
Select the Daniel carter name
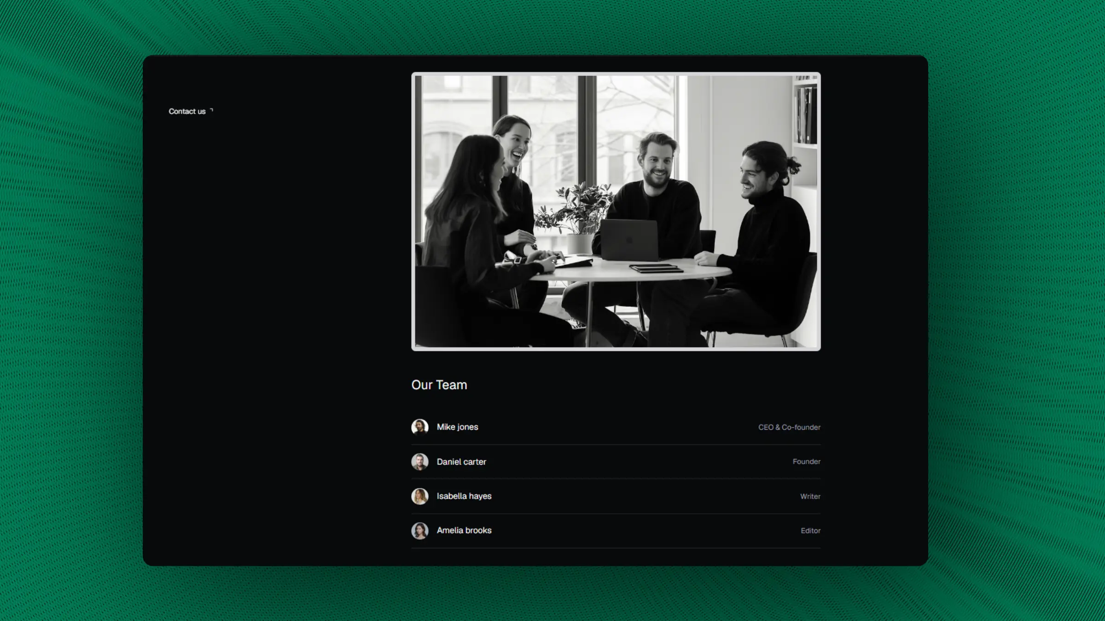[x=461, y=462]
